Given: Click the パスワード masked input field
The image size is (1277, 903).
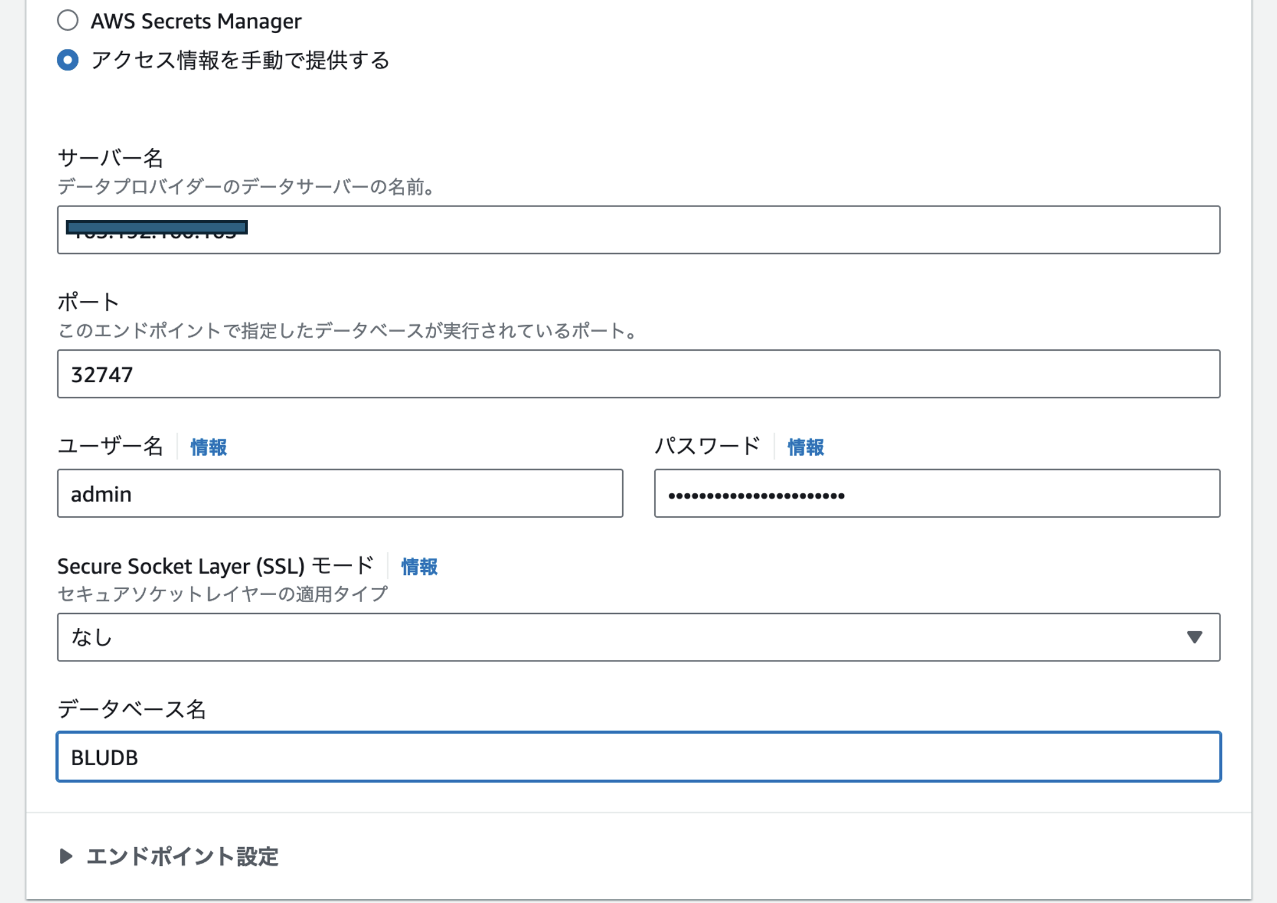Looking at the screenshot, I should pyautogui.click(x=936, y=493).
